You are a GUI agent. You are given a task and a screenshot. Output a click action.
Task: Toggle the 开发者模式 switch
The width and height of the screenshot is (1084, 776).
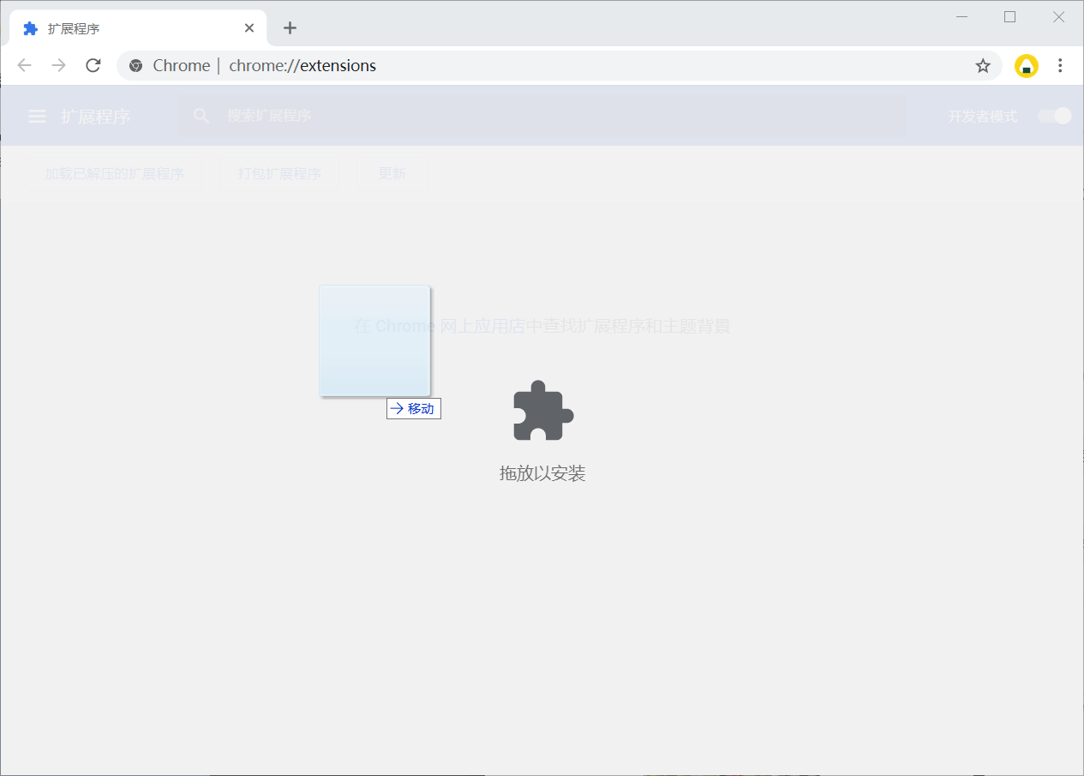click(1054, 116)
